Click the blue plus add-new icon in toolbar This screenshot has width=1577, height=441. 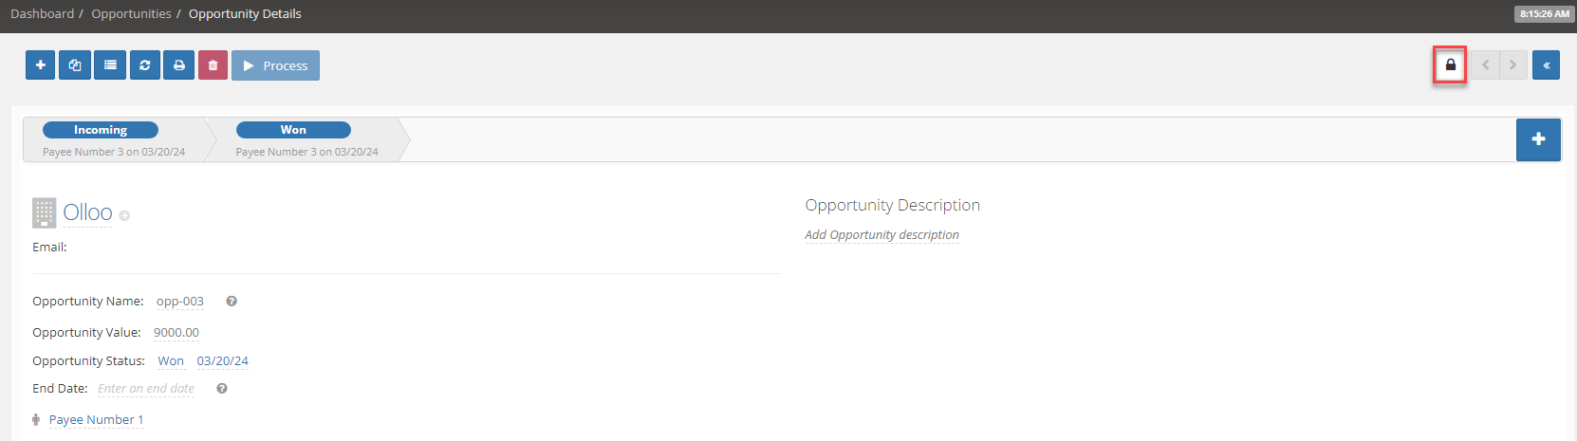click(40, 65)
